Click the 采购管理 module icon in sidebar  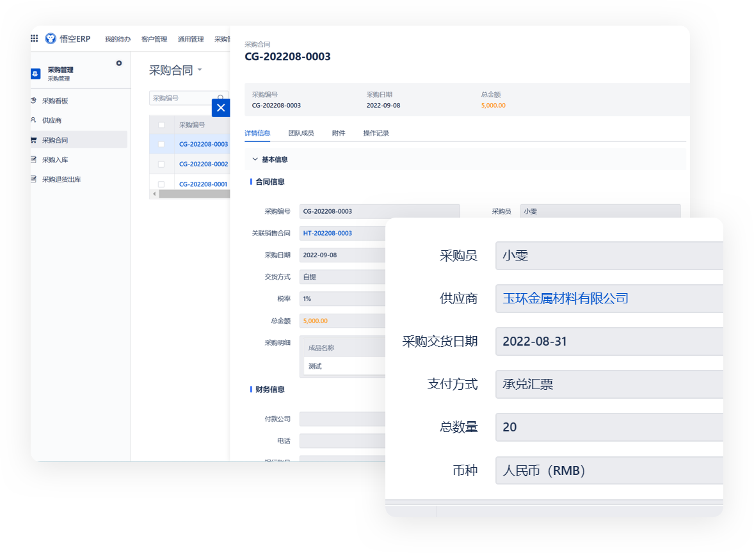36,74
